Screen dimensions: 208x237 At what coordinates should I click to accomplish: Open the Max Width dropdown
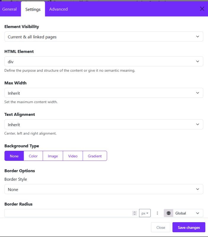coord(104,93)
